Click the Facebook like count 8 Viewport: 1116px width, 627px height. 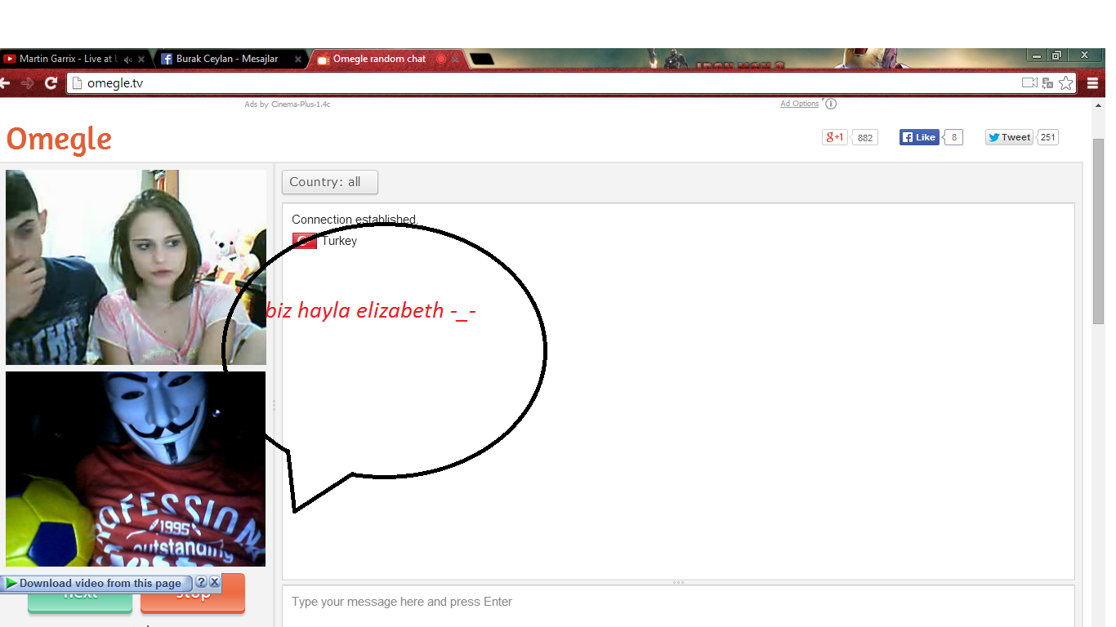click(953, 137)
